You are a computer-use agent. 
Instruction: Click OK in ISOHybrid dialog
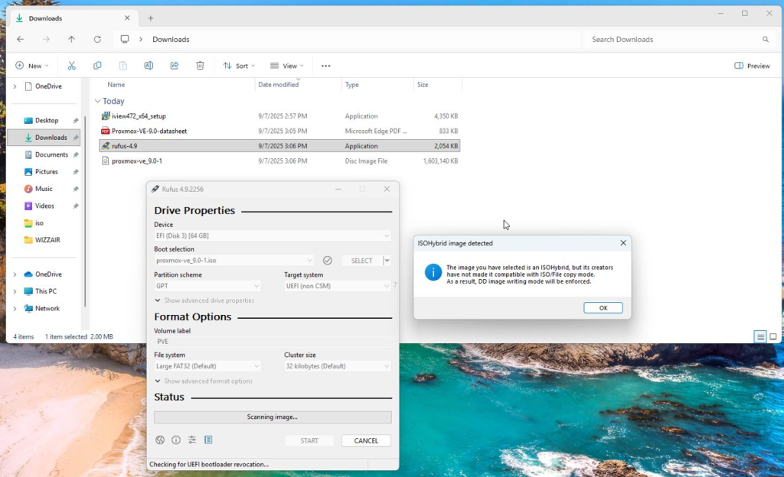(603, 308)
